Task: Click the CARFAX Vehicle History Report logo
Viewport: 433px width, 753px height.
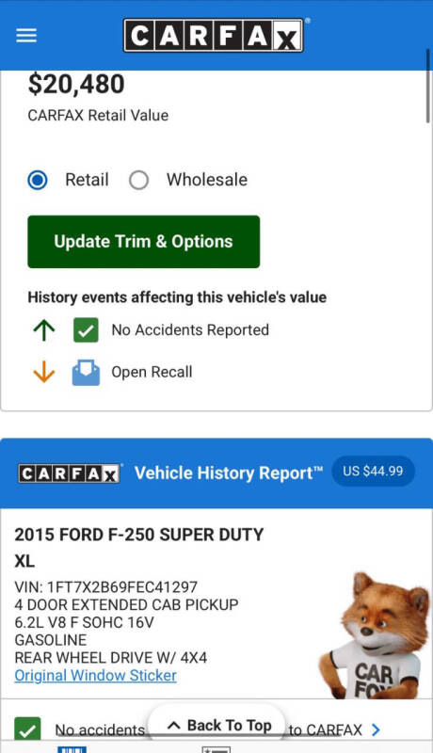Action: click(69, 473)
